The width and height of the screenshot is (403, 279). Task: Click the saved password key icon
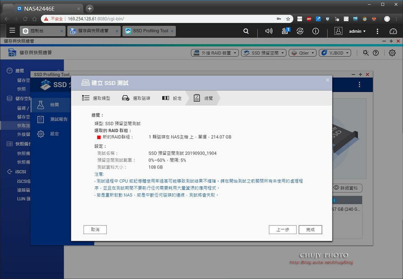pos(279,19)
